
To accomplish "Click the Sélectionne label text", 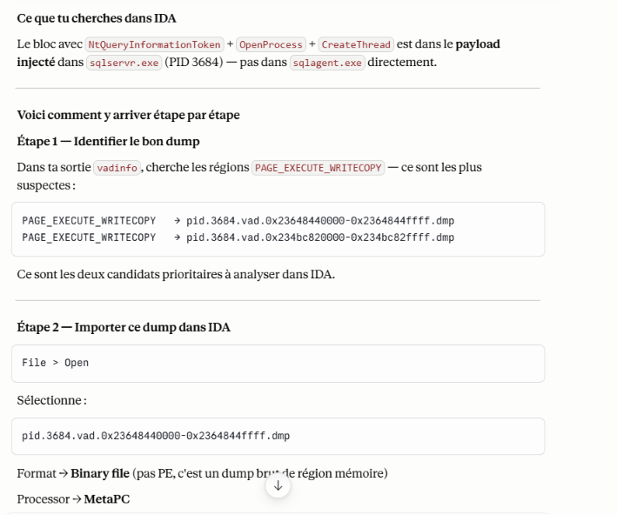I will pos(51,400).
